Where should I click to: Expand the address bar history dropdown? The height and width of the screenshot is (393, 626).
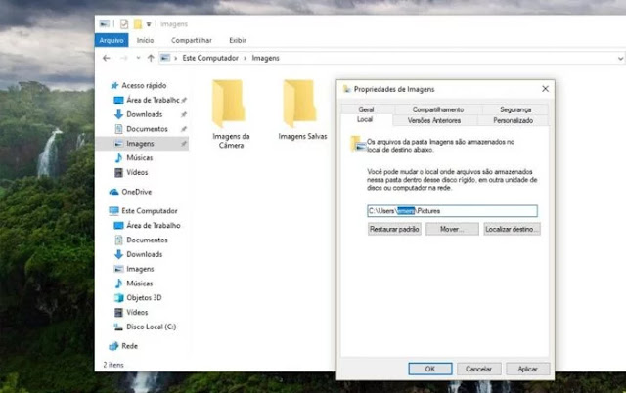coord(620,59)
